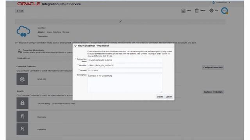
Task: Click the description textarea resize grip
Action: 161,92
